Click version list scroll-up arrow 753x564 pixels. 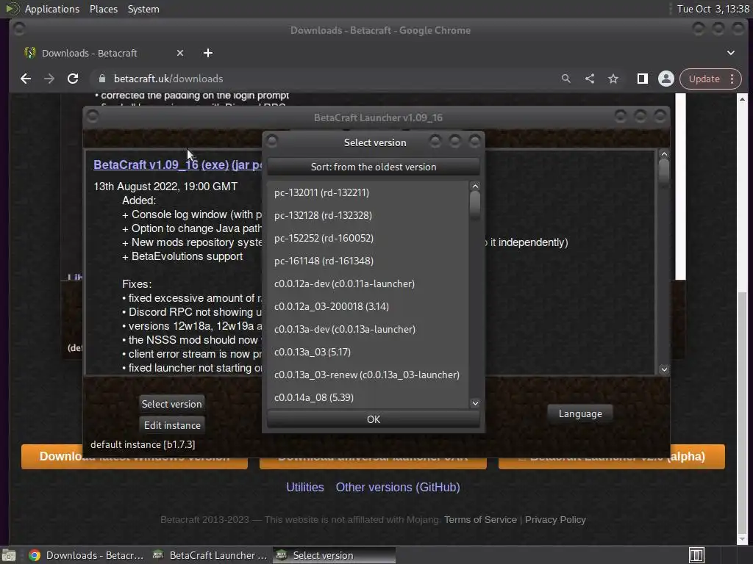click(475, 186)
